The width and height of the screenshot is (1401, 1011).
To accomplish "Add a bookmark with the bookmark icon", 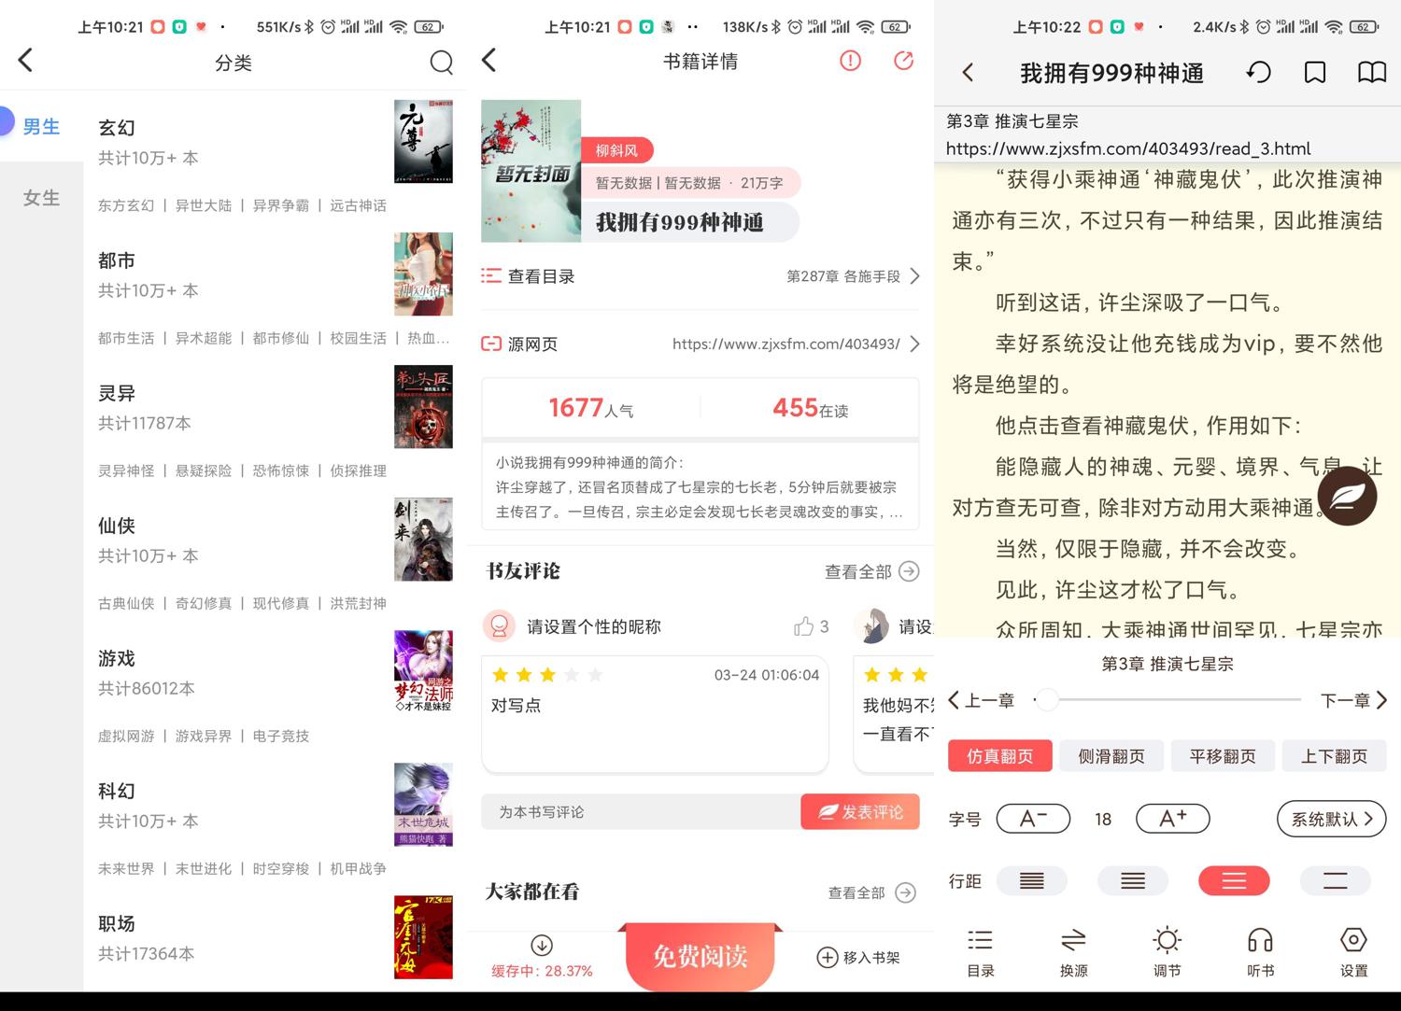I will [1315, 73].
